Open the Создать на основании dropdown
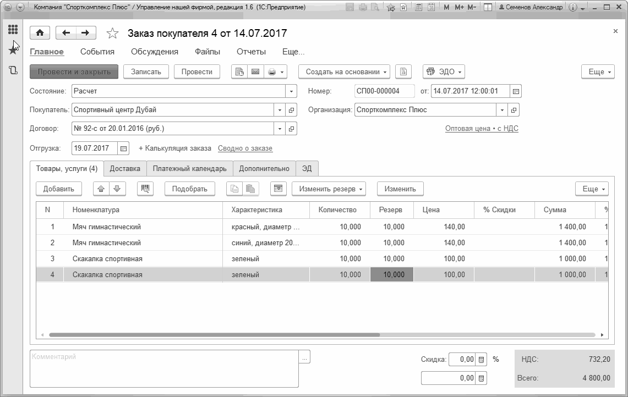 pyautogui.click(x=344, y=72)
